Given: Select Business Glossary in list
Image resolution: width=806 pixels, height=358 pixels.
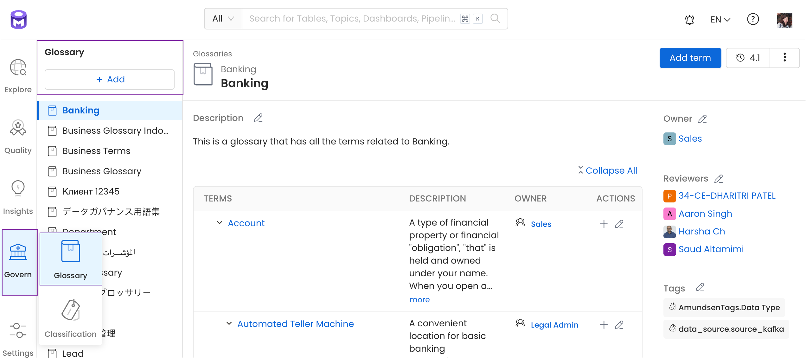Looking at the screenshot, I should (x=110, y=171).
